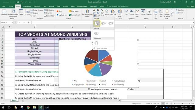This screenshot has width=195, height=110.
Task: Save the workbook from Quick Access Toolbar
Action: click(x=18, y=2)
